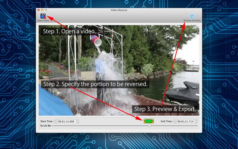Click the stepper right of the Start Time field
The width and height of the screenshot is (238, 149).
(x=78, y=121)
